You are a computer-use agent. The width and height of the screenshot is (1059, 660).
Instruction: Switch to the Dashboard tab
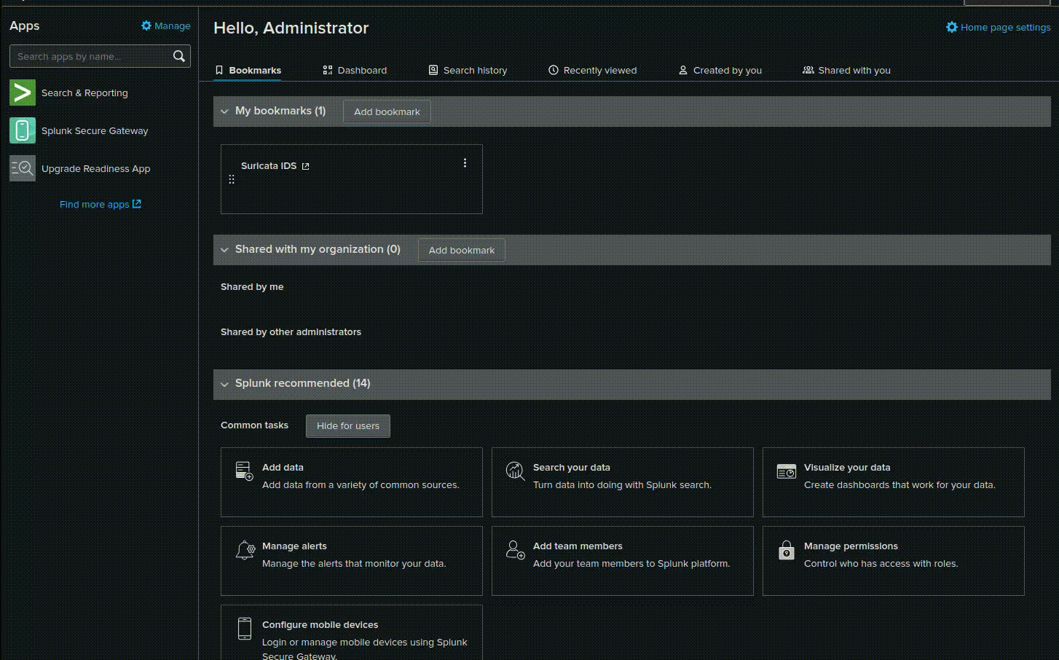(x=355, y=70)
